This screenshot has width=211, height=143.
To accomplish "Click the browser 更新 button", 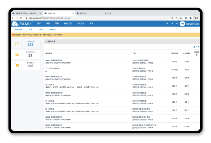I will point(196,18).
